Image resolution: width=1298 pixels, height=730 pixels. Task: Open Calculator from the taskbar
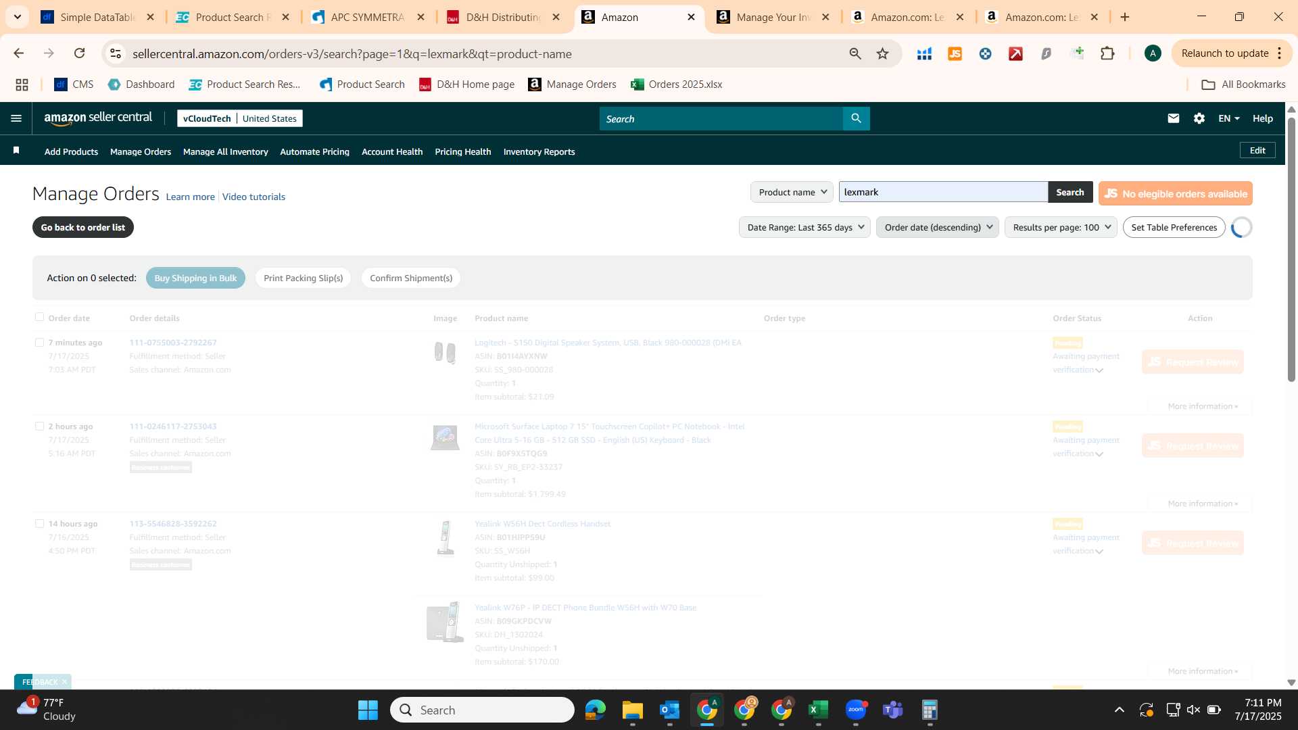930,710
